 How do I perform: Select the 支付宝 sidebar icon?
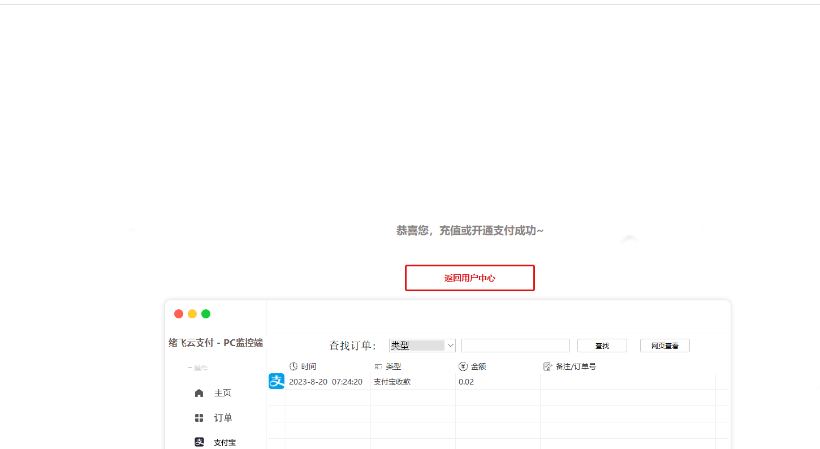pyautogui.click(x=199, y=442)
